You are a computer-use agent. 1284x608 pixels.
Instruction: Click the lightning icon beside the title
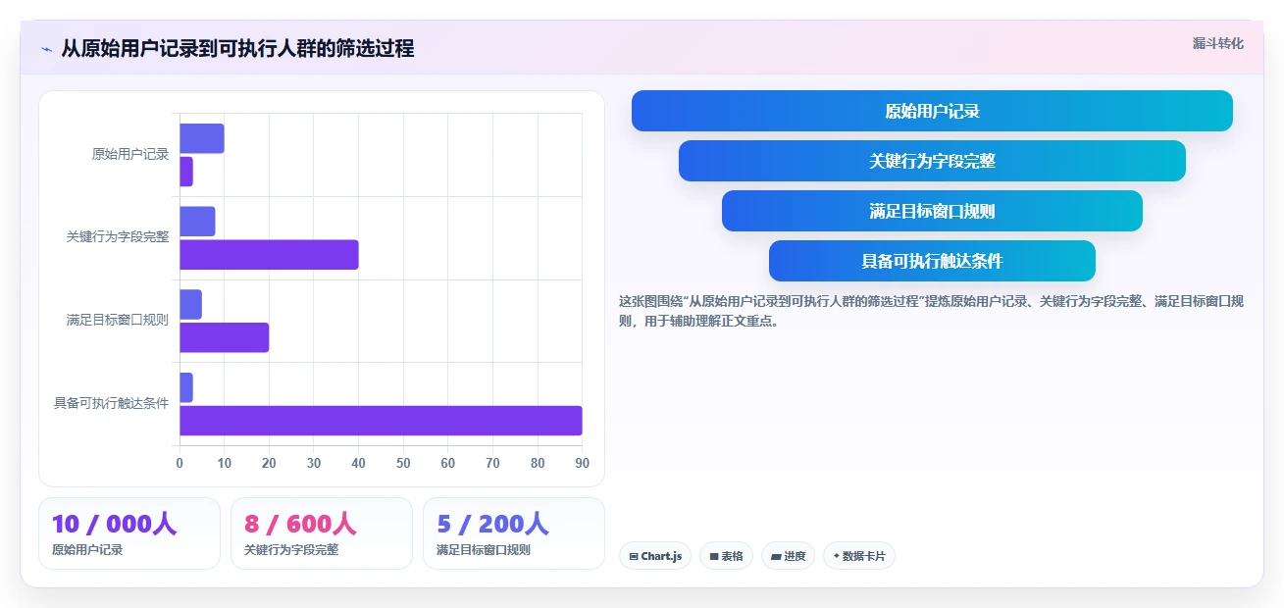47,49
